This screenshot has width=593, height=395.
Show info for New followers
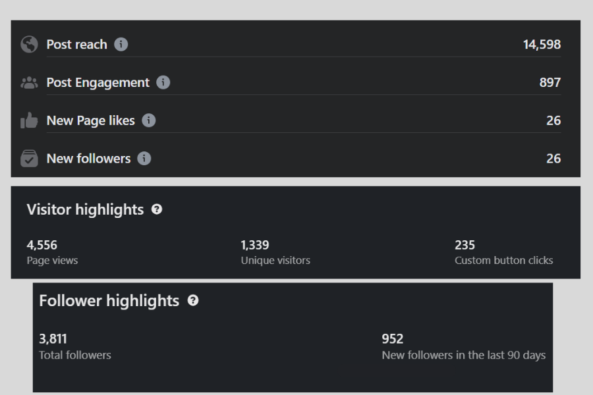(x=144, y=159)
